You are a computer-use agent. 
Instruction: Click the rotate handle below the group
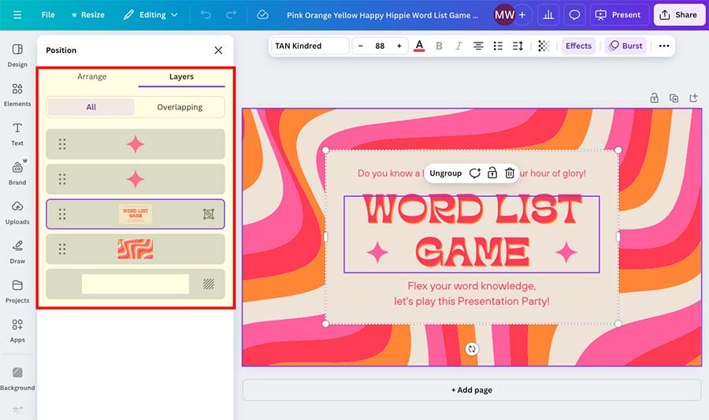(472, 349)
